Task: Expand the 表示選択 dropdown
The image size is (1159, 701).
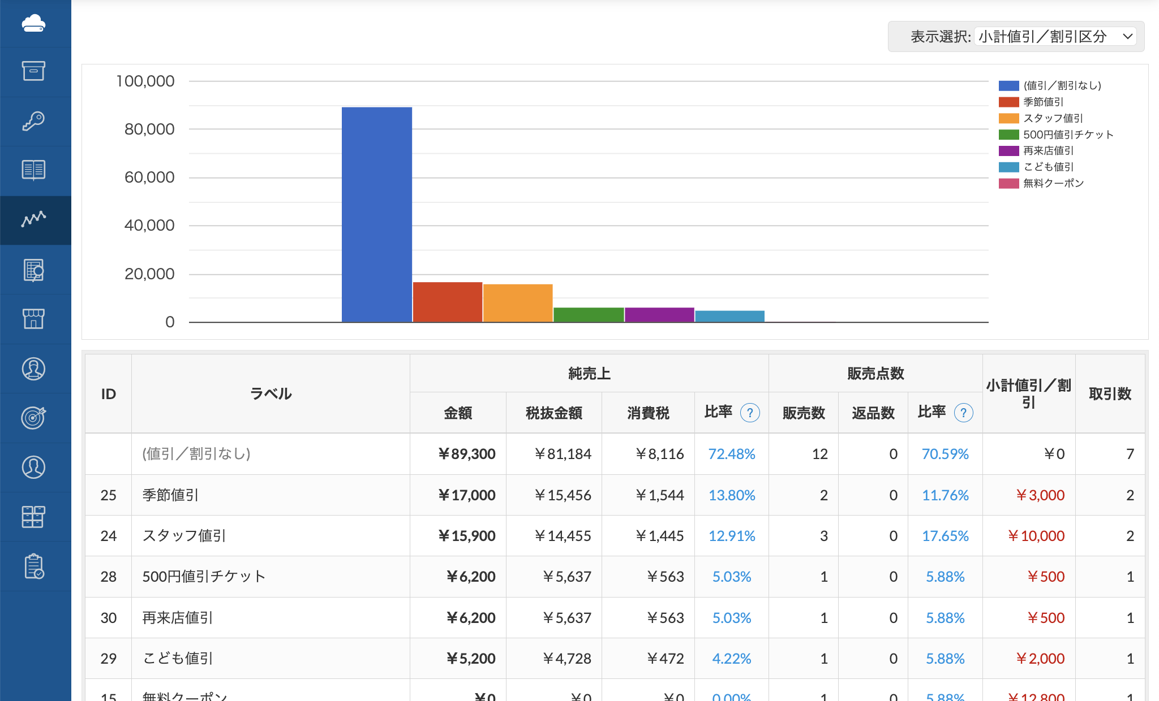Action: [1056, 37]
